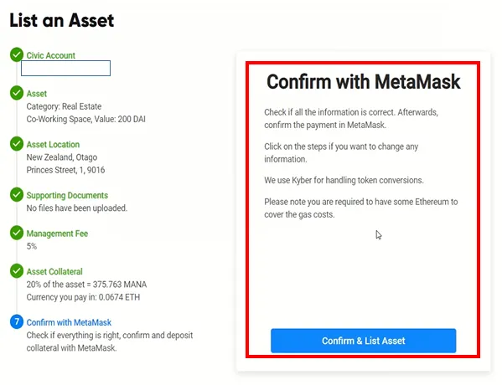Click the 'No files have been uploaded' text
This screenshot has width=502, height=385.
(77, 208)
